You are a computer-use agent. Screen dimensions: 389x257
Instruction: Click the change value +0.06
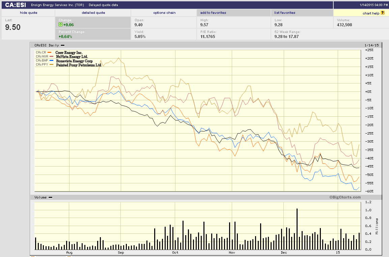(68, 25)
